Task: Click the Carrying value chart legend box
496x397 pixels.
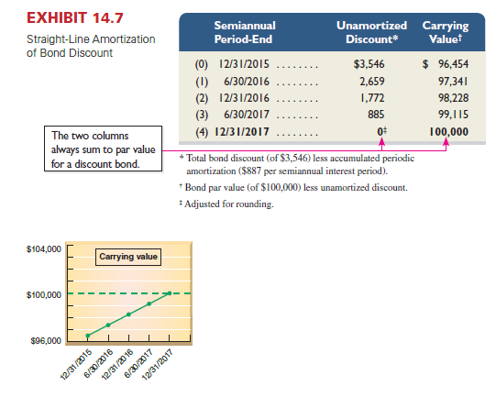Action: click(x=128, y=257)
